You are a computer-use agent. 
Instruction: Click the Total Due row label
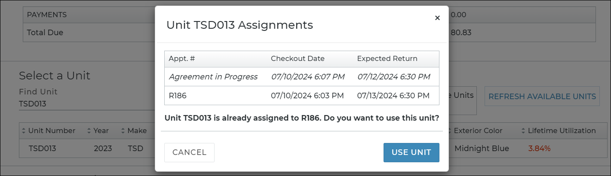click(x=45, y=33)
